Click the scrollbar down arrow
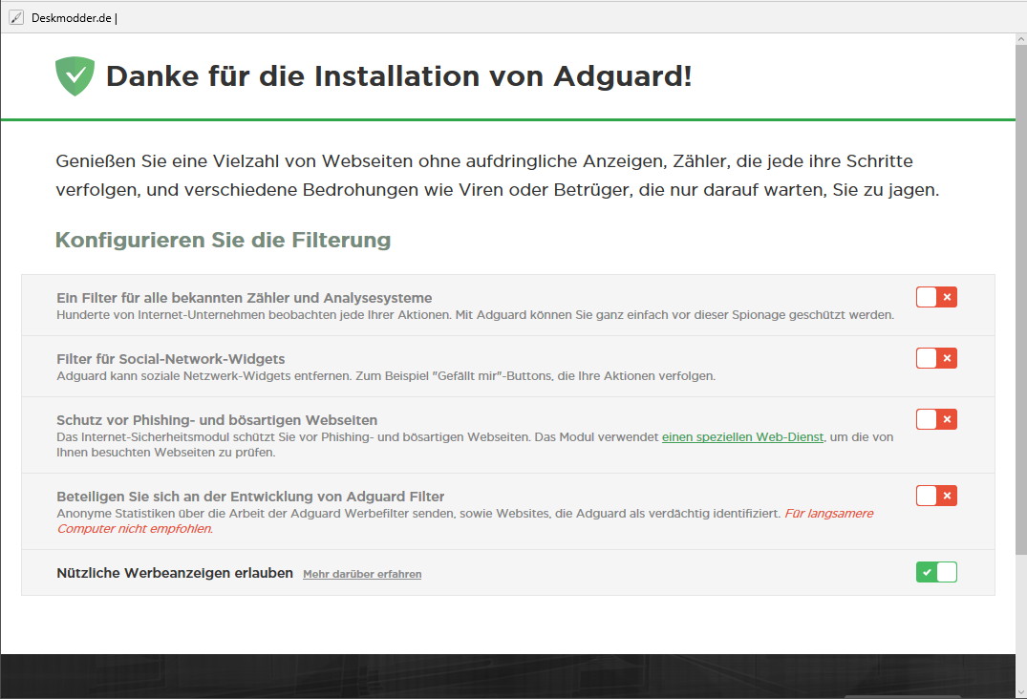Screen dimensions: 1027x699 (x=1021, y=691)
